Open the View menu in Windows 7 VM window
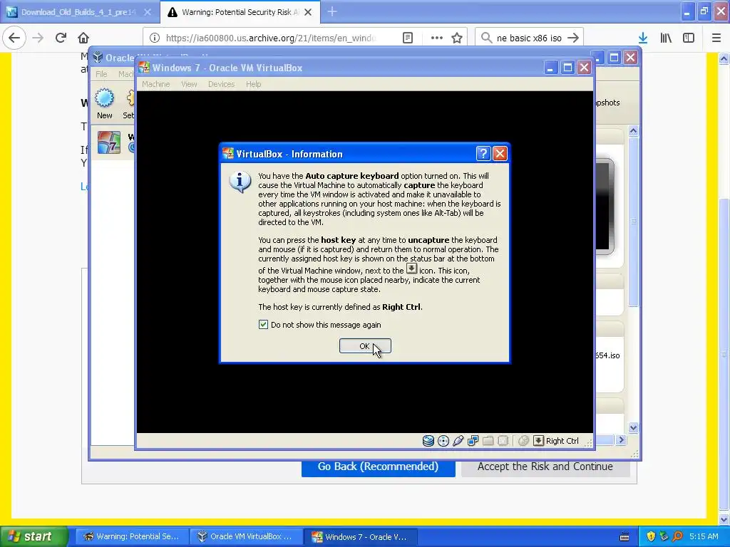 click(189, 84)
